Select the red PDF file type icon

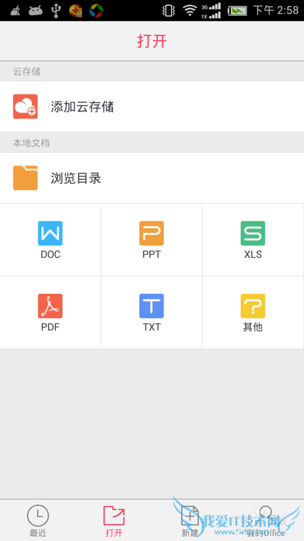tap(50, 305)
